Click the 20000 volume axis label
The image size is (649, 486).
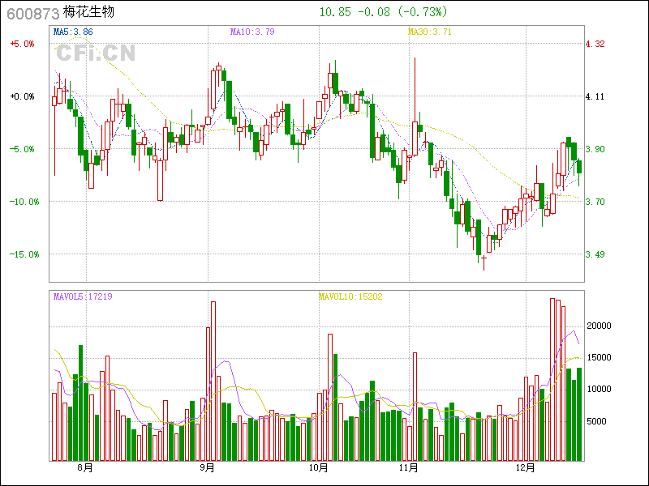click(599, 326)
